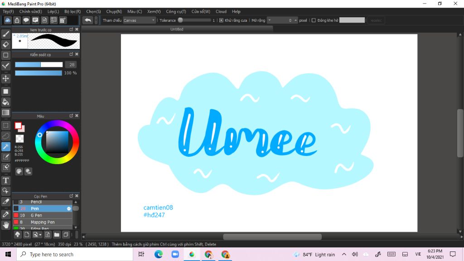This screenshot has width=464, height=261.
Task: Open Pen brush settings gear
Action: [x=69, y=208]
